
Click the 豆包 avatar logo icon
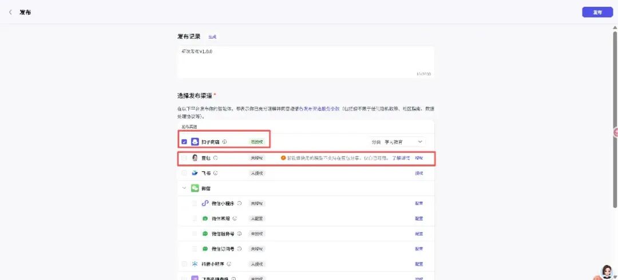point(195,157)
